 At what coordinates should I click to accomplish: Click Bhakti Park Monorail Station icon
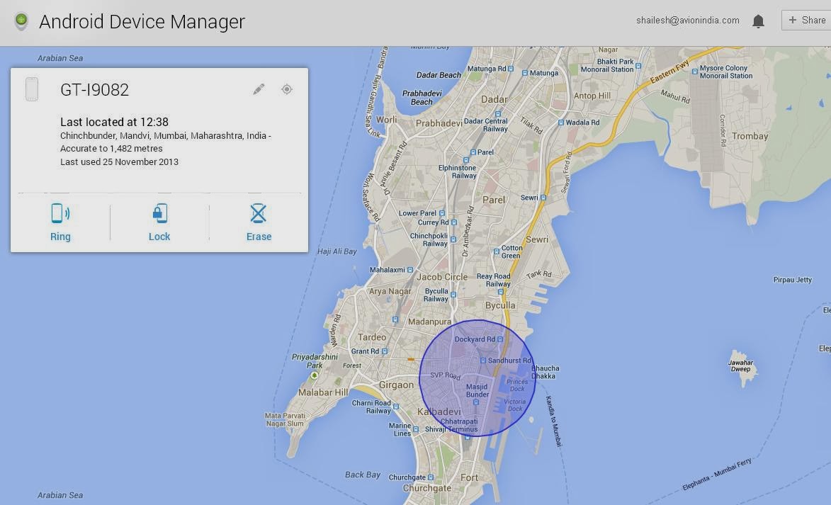pyautogui.click(x=638, y=67)
